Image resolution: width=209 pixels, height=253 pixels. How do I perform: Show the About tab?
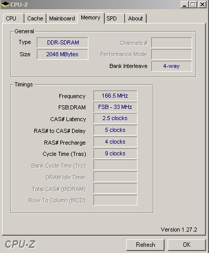pyautogui.click(x=135, y=18)
